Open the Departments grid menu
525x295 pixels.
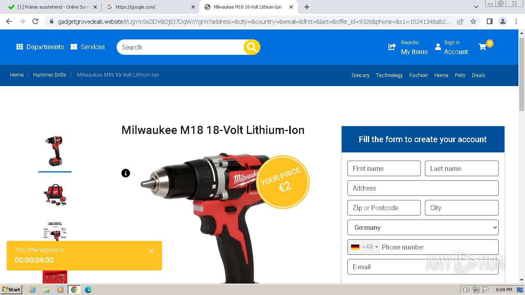40,47
